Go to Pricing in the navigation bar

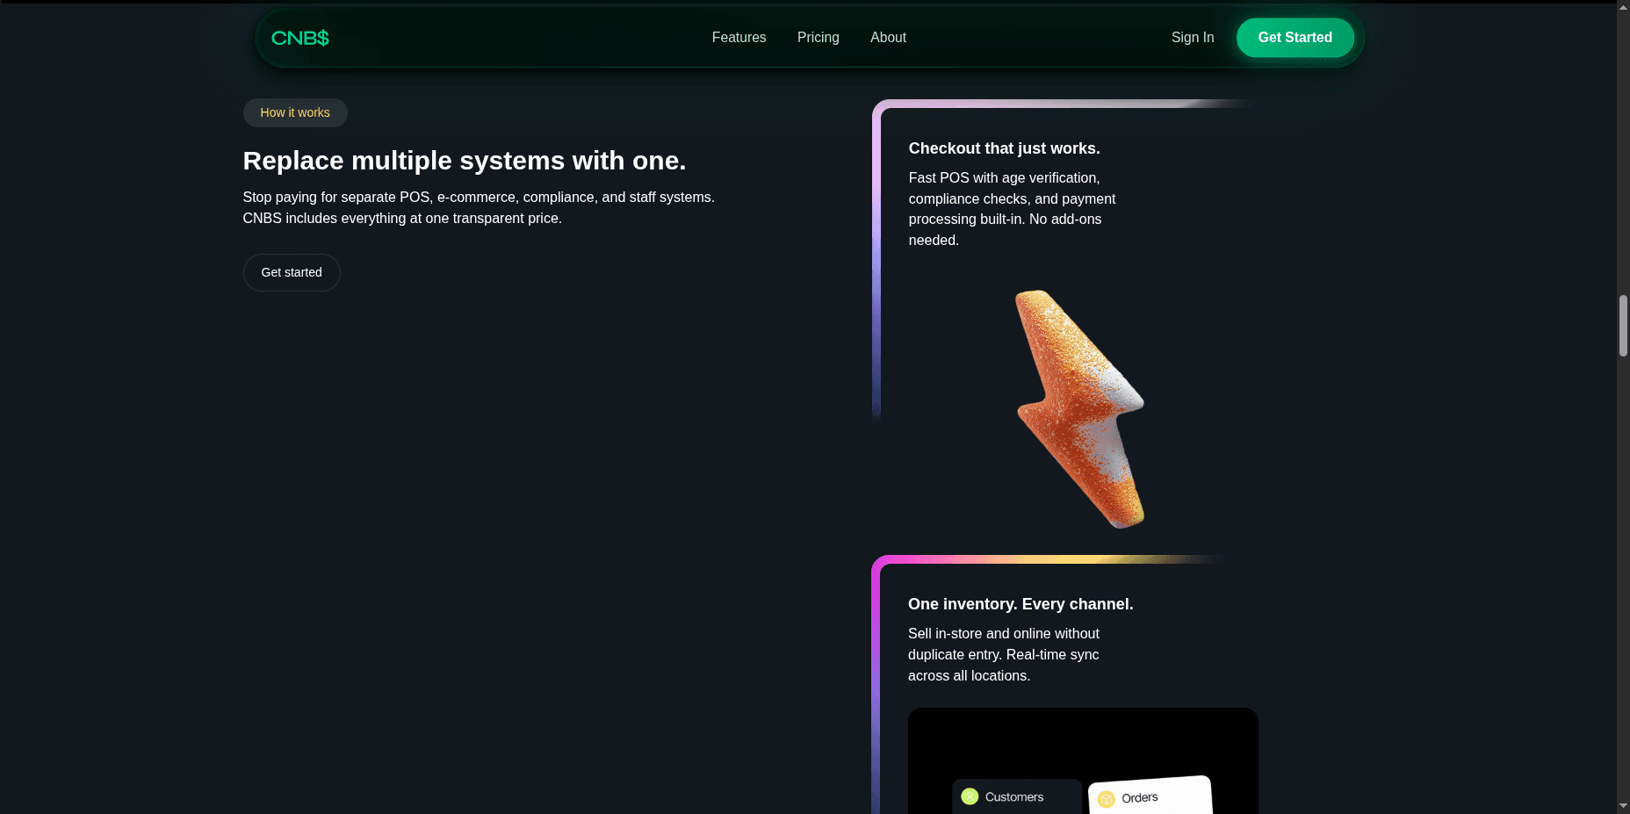pyautogui.click(x=818, y=38)
